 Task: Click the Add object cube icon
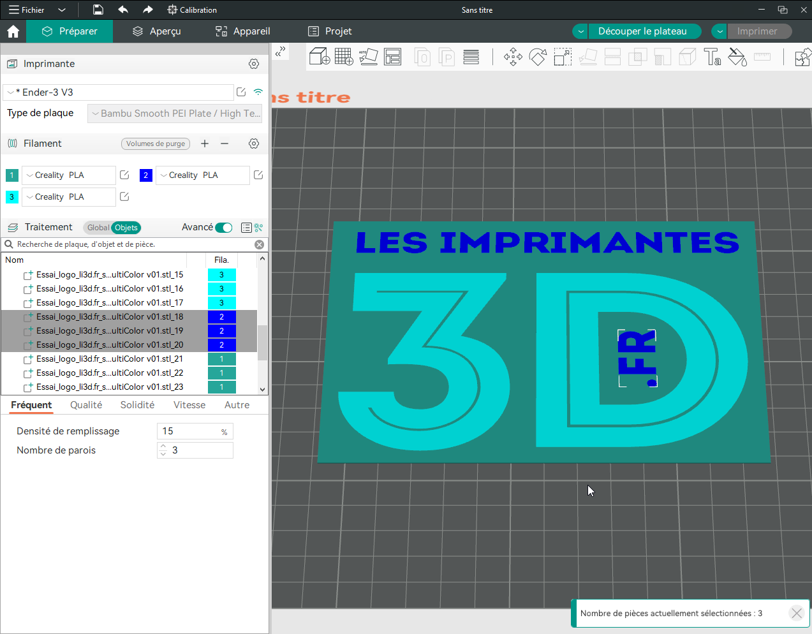pos(319,57)
